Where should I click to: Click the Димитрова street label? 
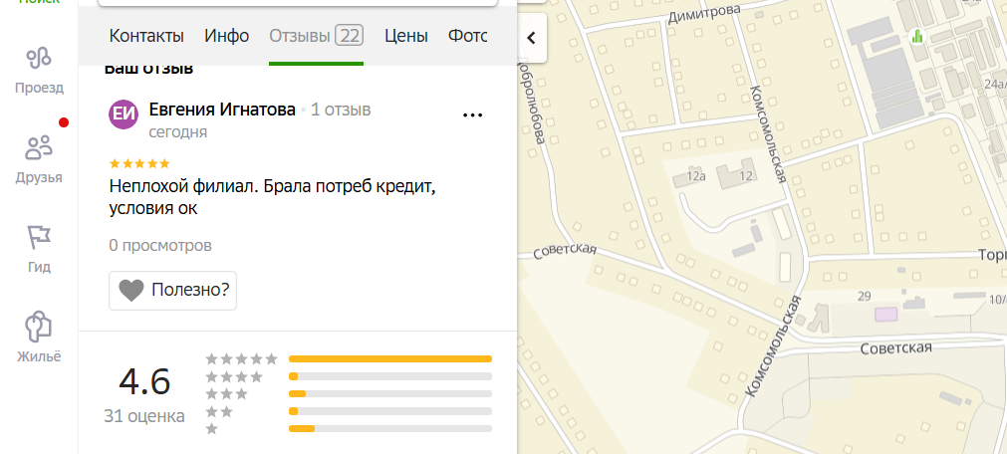click(x=704, y=14)
